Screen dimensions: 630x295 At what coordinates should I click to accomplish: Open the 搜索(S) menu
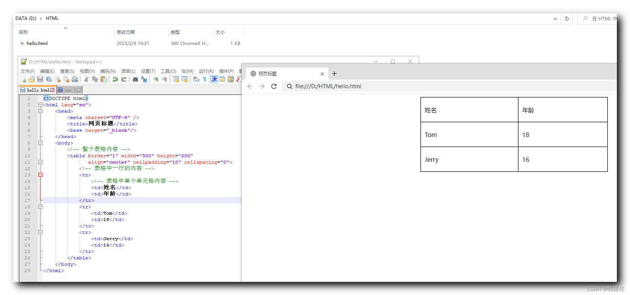click(67, 71)
